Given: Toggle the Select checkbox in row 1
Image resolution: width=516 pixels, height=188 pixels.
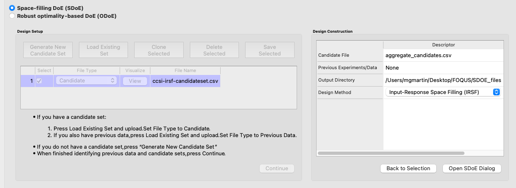Looking at the screenshot, I should coord(39,81).
